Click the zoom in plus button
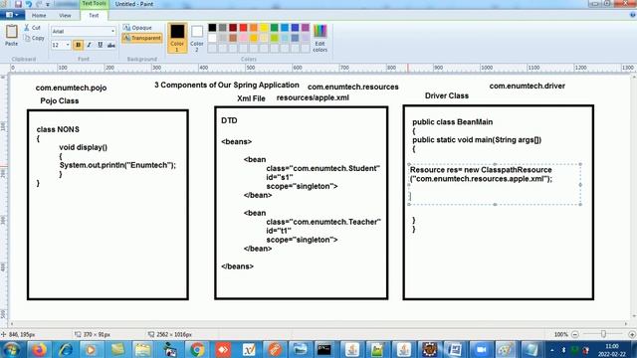 tap(632, 334)
